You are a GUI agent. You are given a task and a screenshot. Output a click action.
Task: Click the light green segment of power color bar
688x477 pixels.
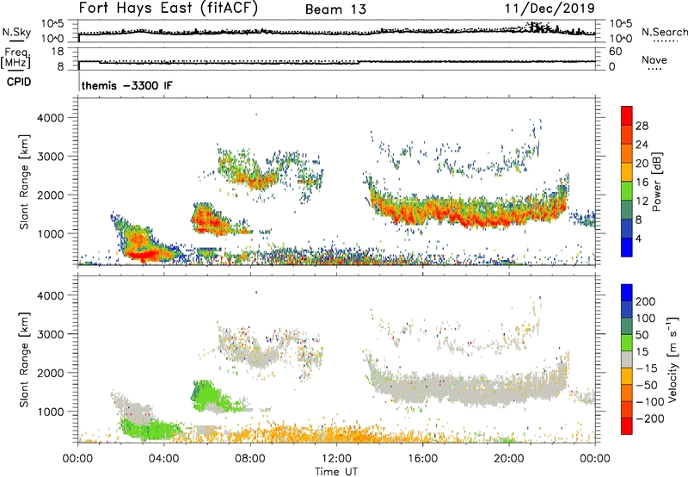click(x=627, y=190)
